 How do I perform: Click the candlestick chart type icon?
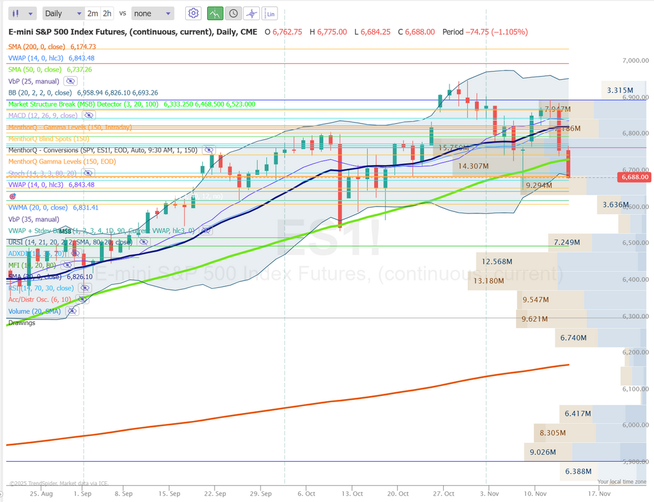pyautogui.click(x=17, y=13)
